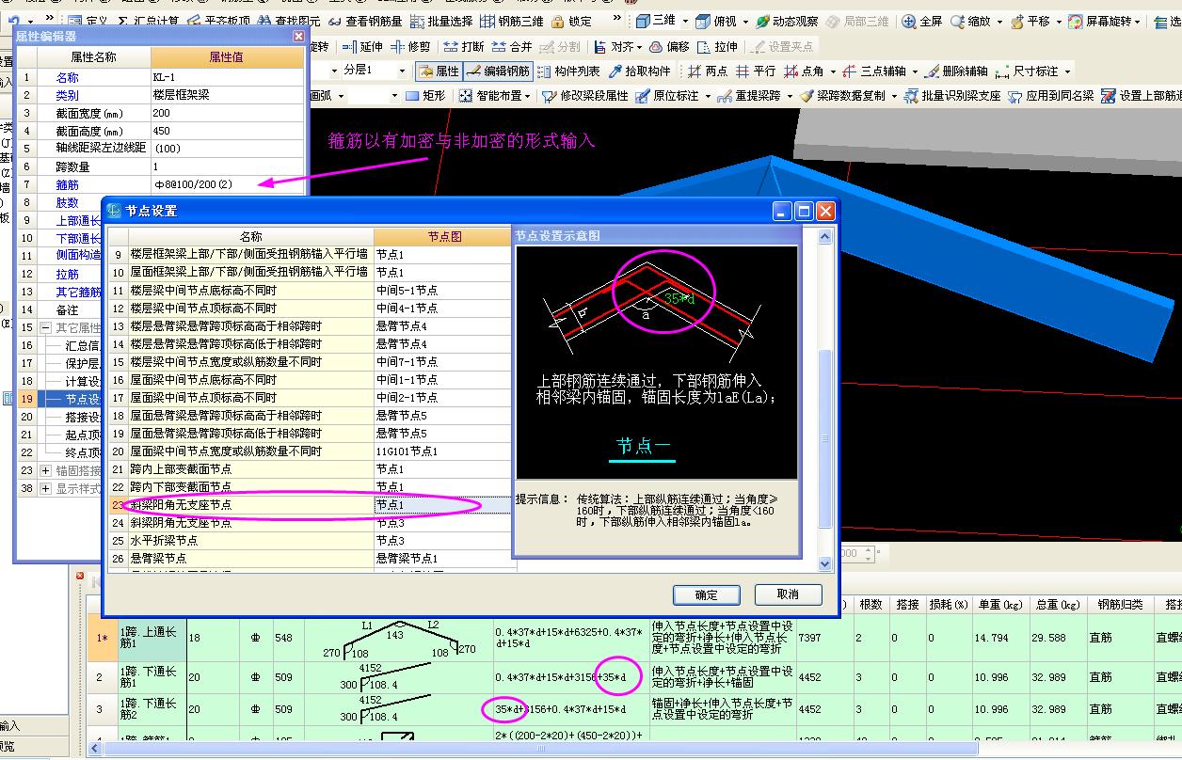This screenshot has width=1182, height=760.
Task: Click the 动态观察 orbit tool
Action: (x=787, y=21)
